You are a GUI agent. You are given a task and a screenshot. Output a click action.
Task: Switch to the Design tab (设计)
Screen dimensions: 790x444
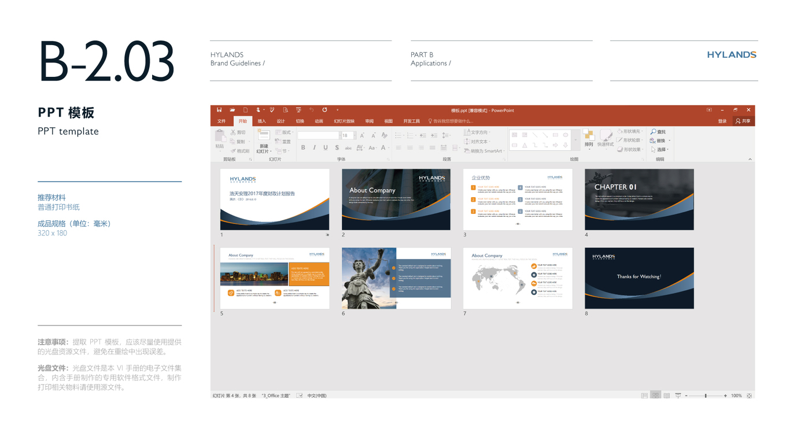[x=281, y=121]
